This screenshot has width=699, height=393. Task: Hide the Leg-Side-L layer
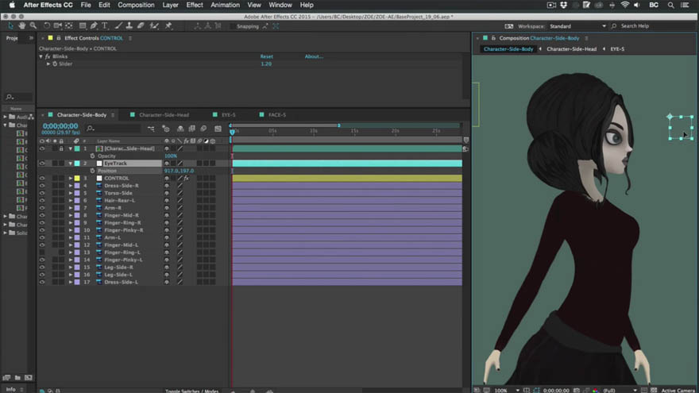click(x=42, y=275)
